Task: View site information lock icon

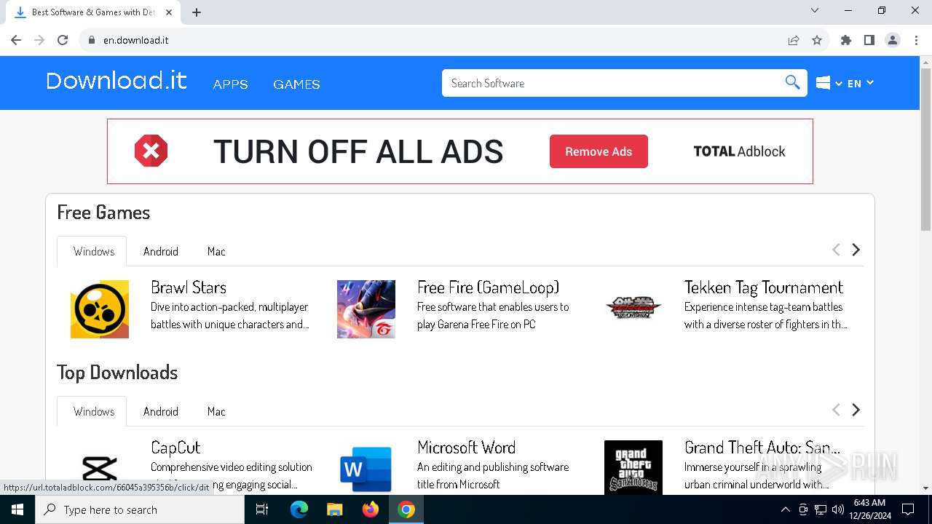Action: pyautogui.click(x=91, y=40)
